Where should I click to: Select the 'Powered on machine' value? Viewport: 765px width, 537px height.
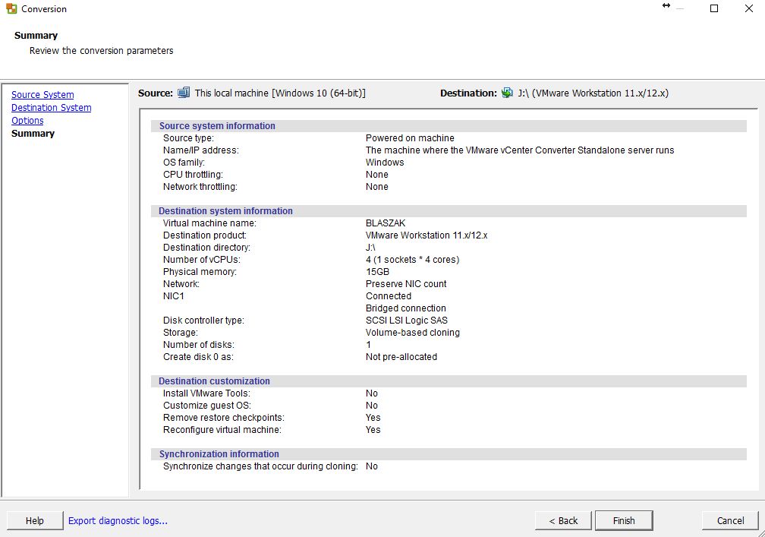pyautogui.click(x=410, y=138)
